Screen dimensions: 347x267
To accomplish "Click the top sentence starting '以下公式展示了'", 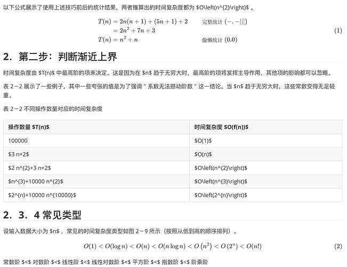I will (x=128, y=7).
